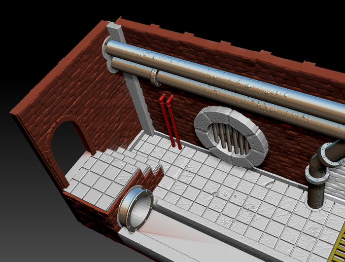Click the flange coupling on lower chrome pipe
The image size is (345, 262).
[156, 77]
